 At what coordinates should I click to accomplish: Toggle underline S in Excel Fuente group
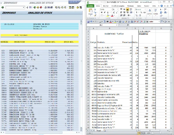[108, 12]
